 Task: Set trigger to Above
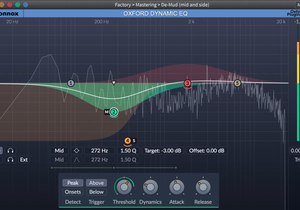pos(96,183)
